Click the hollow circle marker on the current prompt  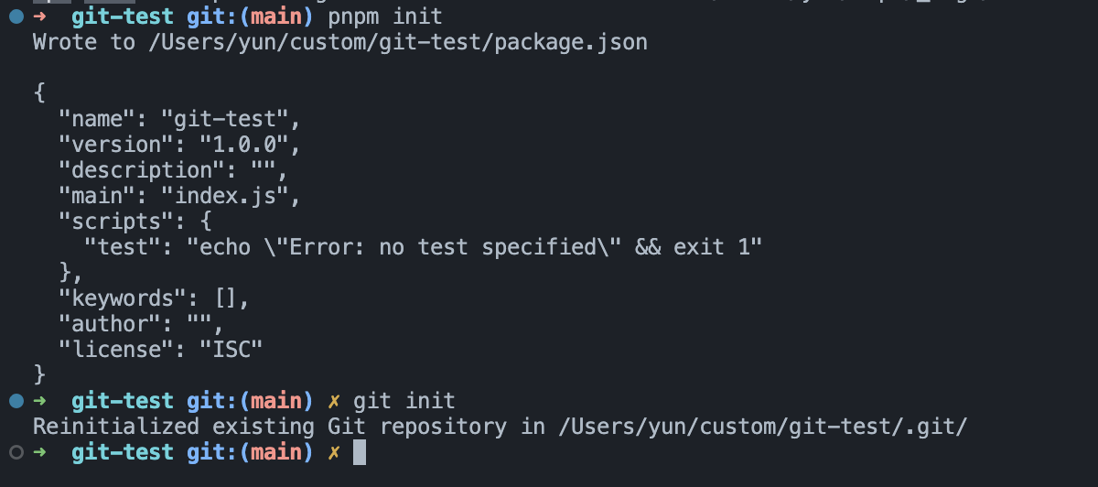16,451
